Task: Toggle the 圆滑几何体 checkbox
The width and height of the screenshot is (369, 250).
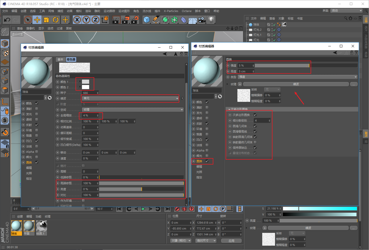Action: point(255,126)
